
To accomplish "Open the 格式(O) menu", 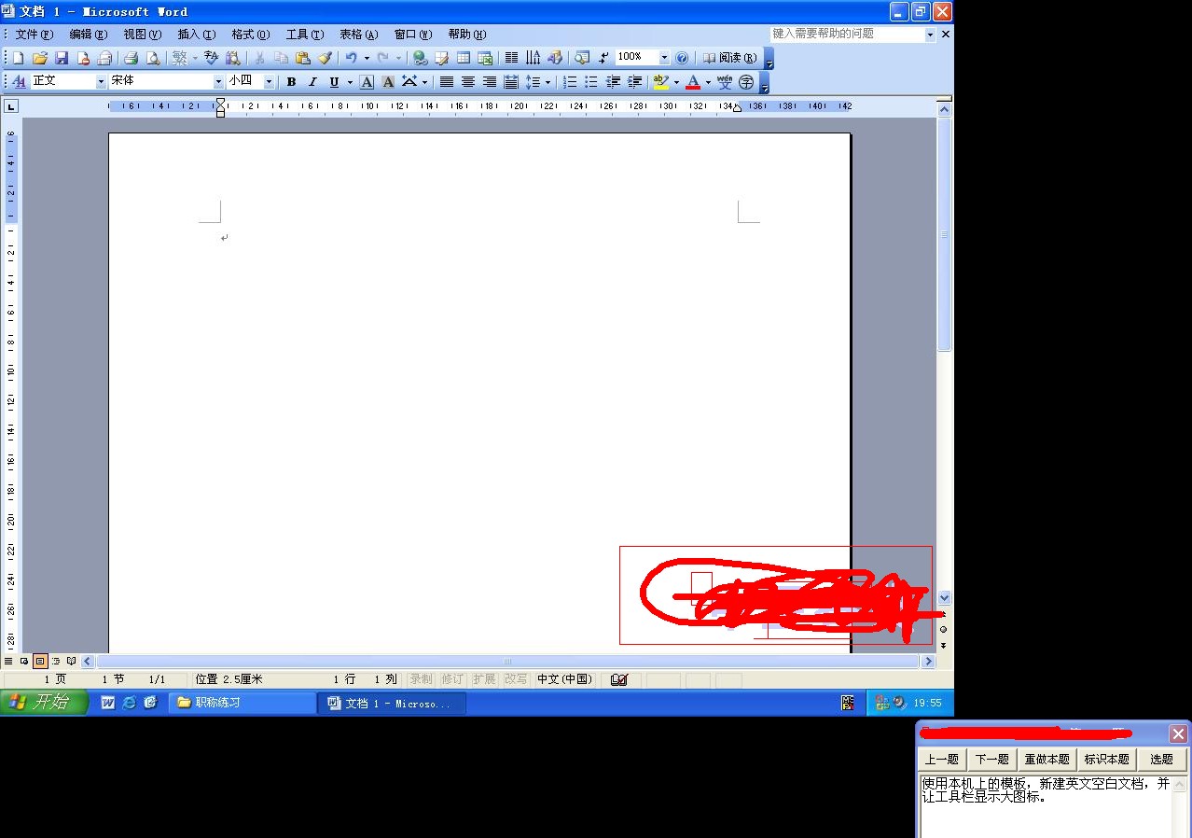I will [x=250, y=35].
